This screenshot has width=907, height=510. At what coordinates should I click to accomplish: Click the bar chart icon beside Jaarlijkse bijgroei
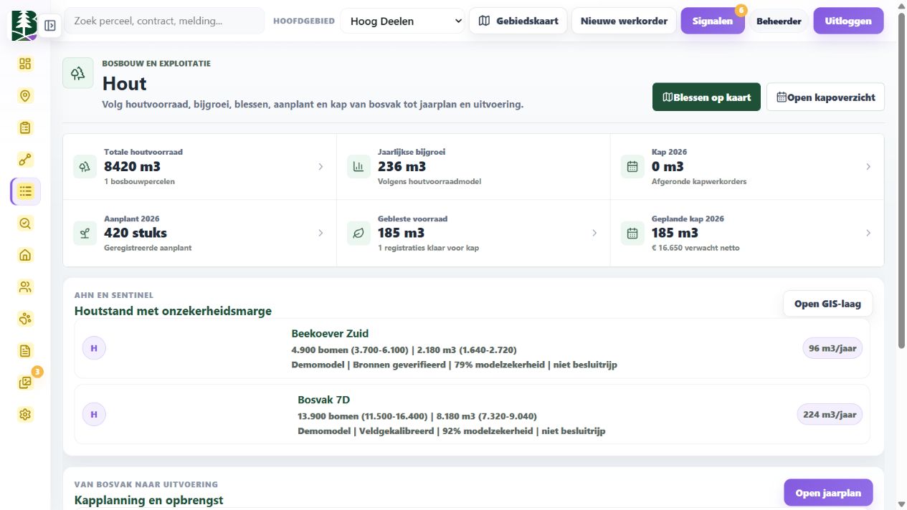click(358, 167)
